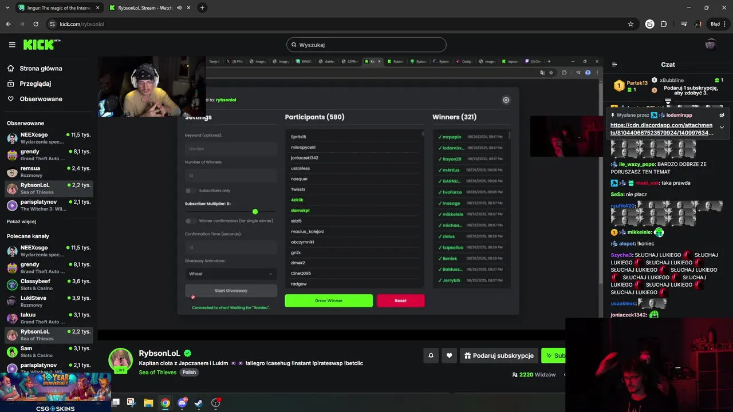View site information icon in address bar
Image resolution: width=733 pixels, height=412 pixels.
point(53,24)
